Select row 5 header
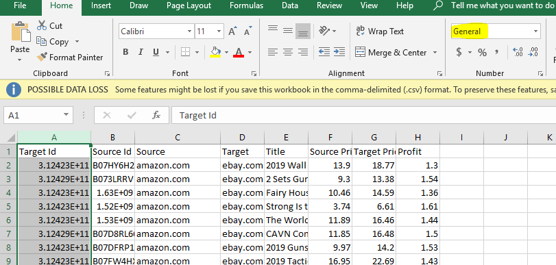 pos(8,206)
